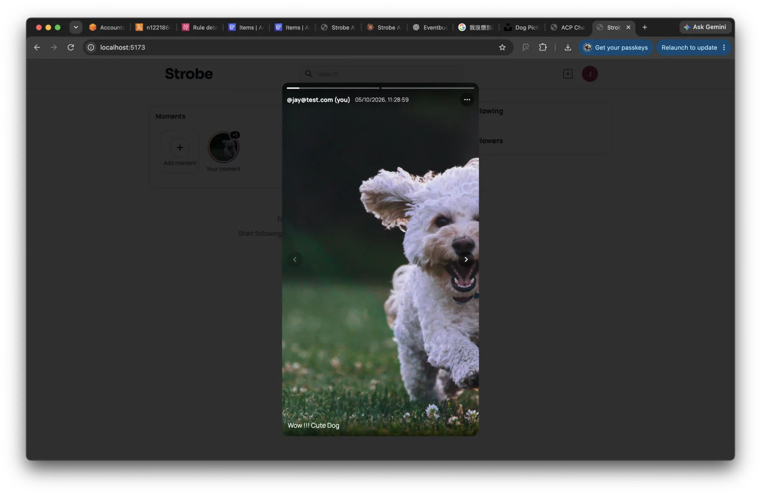Open Chrome three-dot menu beside Relaunch
761x495 pixels.
pos(724,47)
